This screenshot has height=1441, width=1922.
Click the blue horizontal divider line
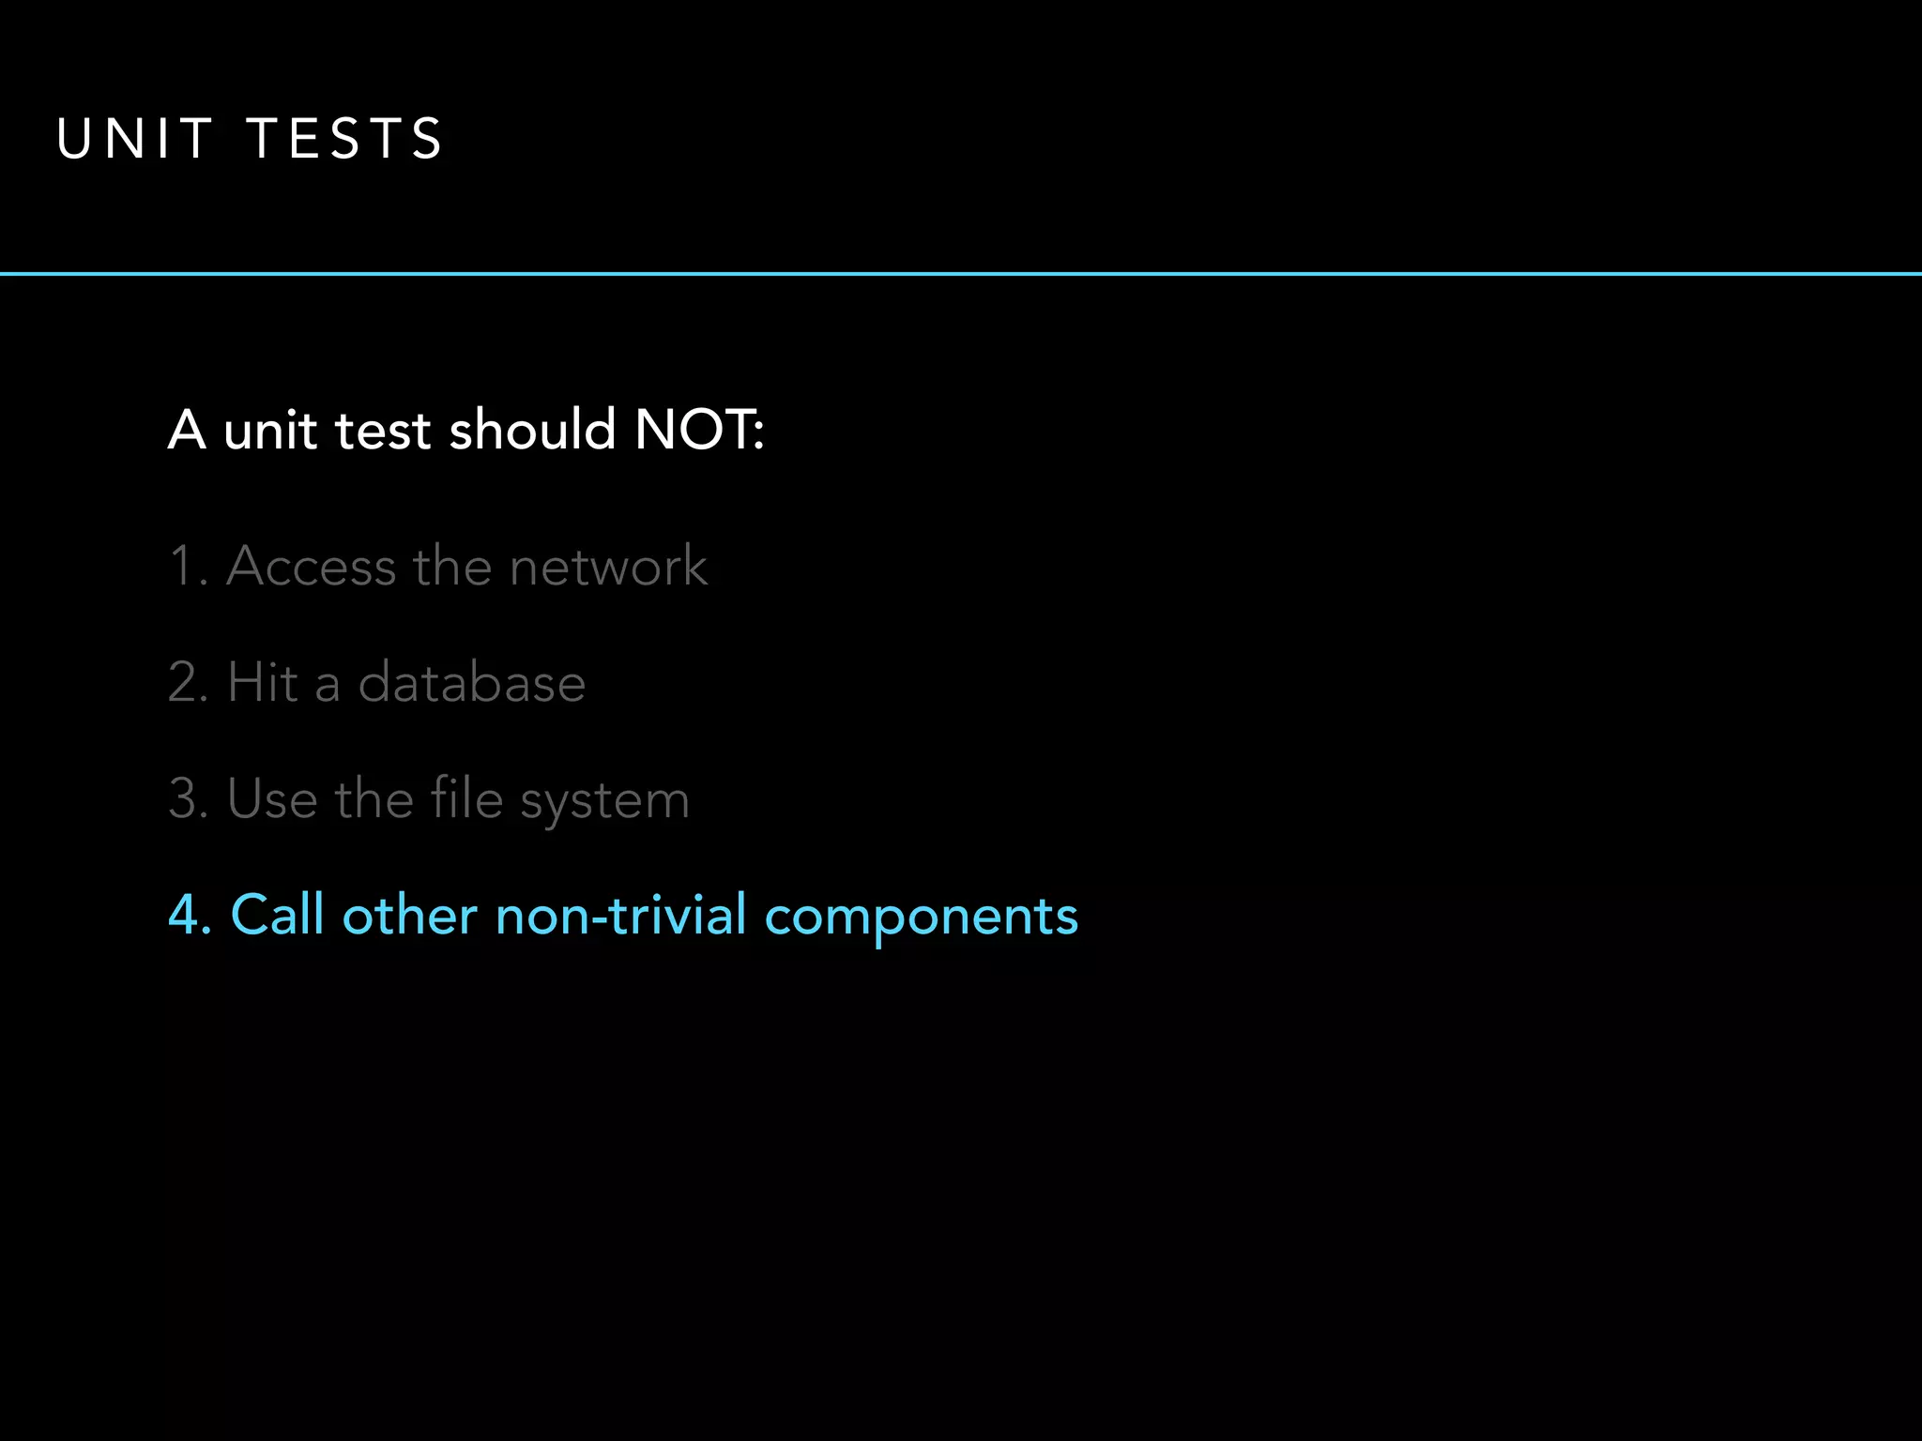coord(961,274)
